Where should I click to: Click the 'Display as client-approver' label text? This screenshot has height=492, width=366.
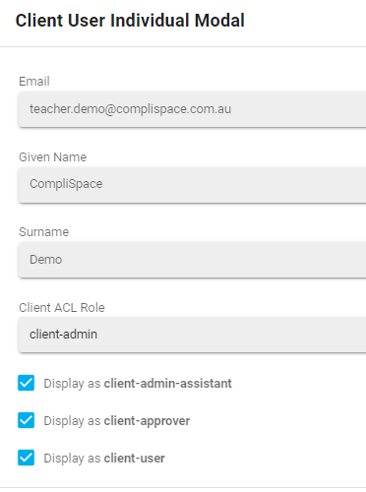117,421
